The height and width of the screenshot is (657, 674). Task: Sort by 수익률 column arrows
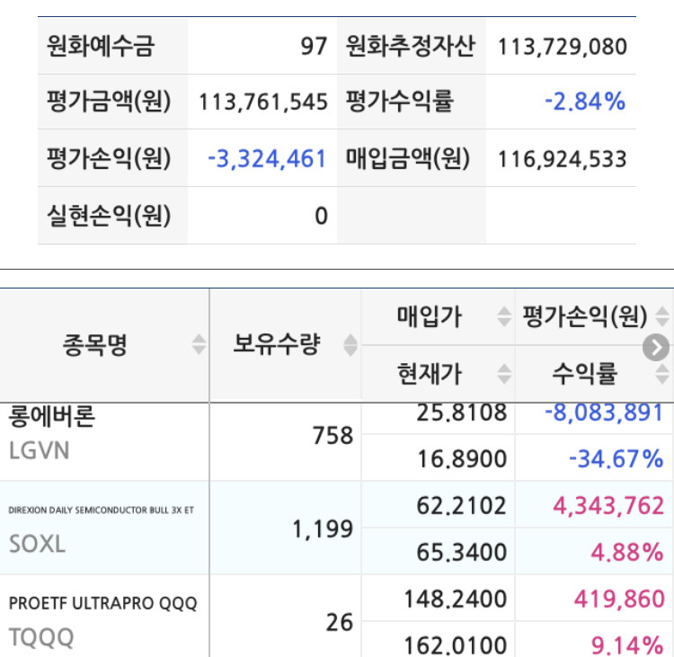[662, 374]
